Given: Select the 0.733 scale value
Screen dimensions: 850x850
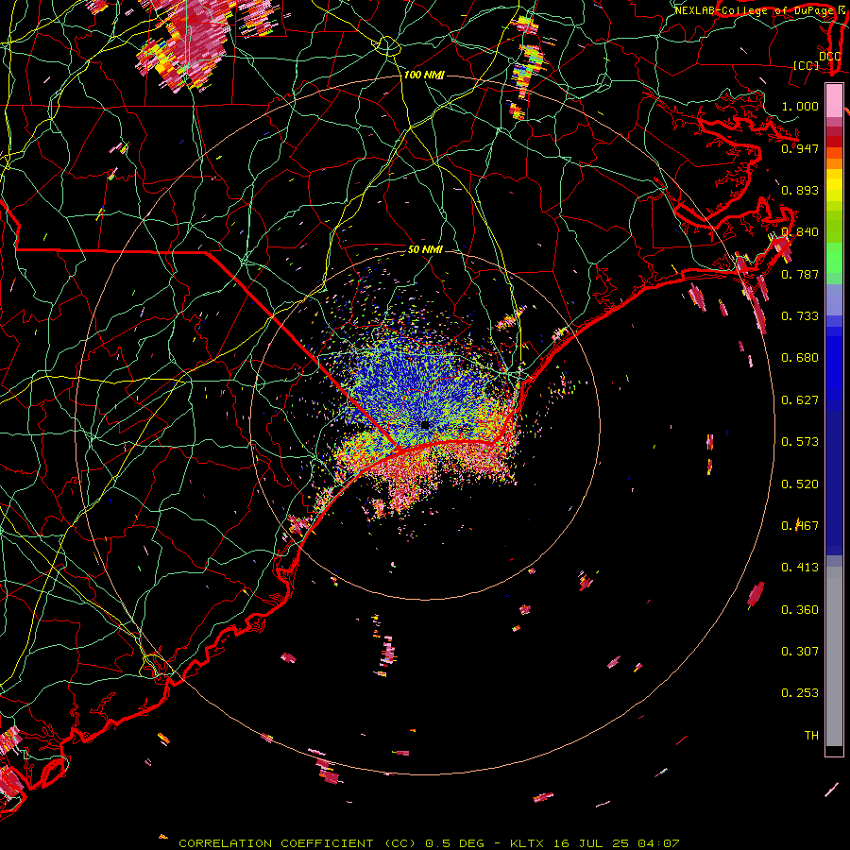Looking at the screenshot, I should [800, 316].
